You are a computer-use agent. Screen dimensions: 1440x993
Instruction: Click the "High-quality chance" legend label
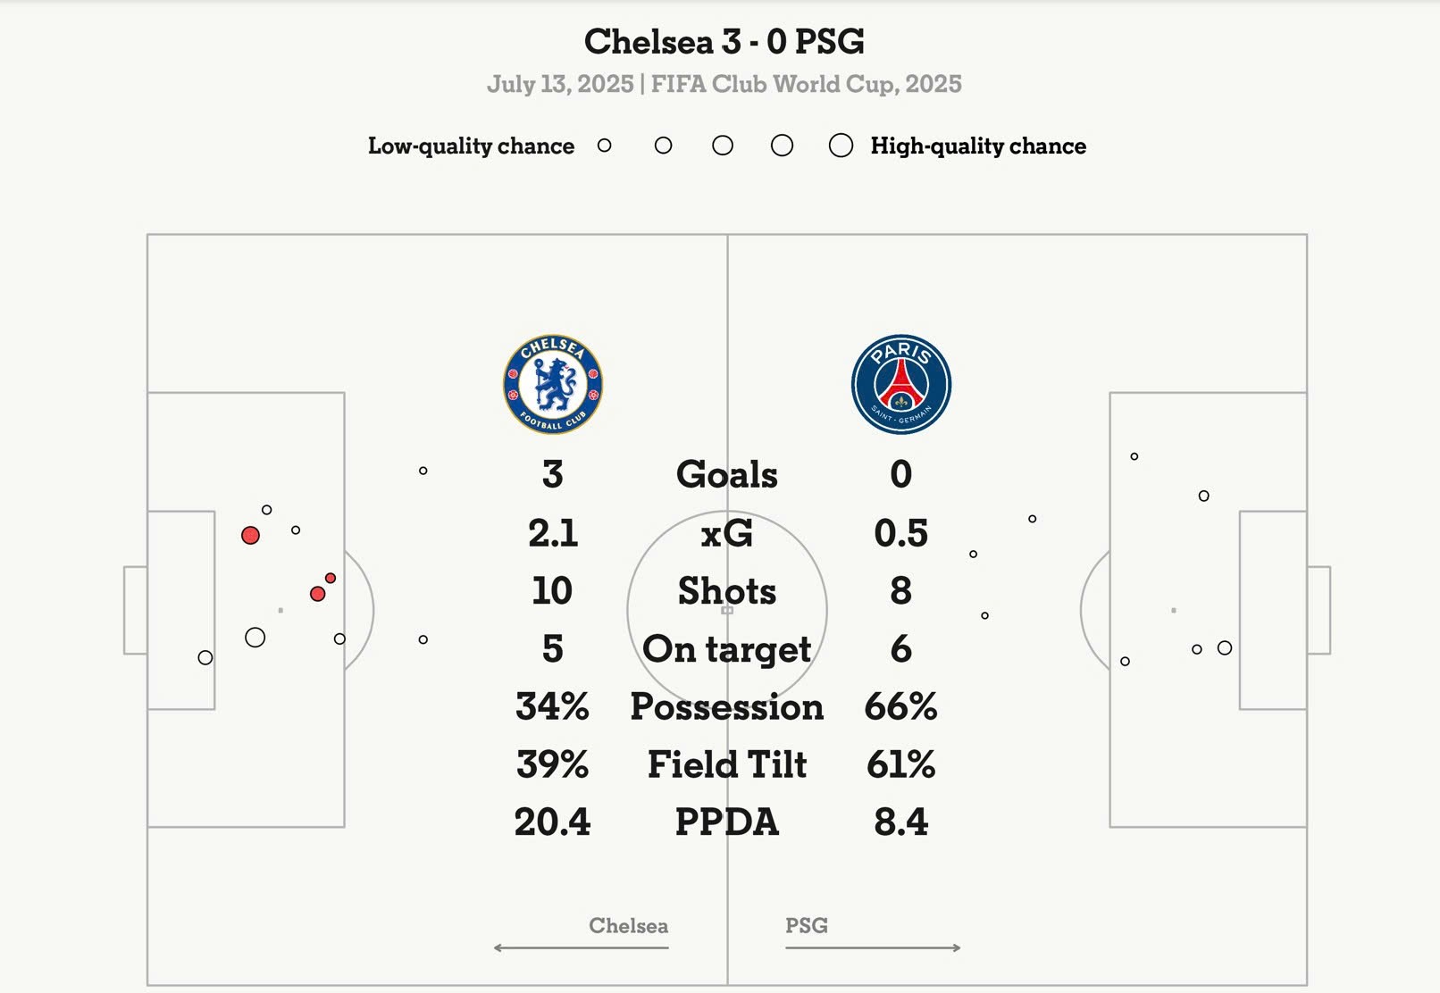[x=978, y=146]
